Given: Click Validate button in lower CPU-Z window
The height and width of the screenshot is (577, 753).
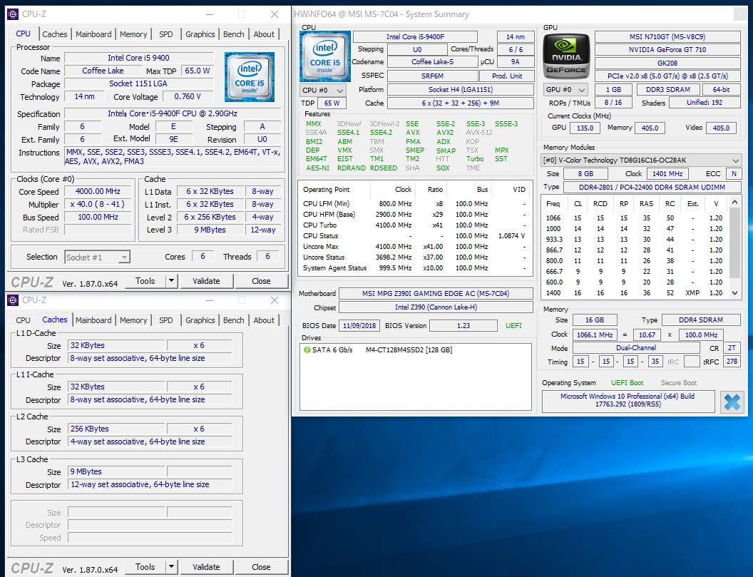Looking at the screenshot, I should coord(206,567).
